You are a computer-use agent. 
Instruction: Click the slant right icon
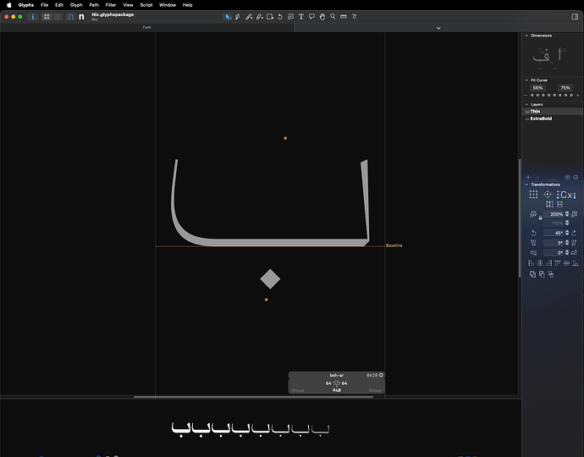point(574,243)
